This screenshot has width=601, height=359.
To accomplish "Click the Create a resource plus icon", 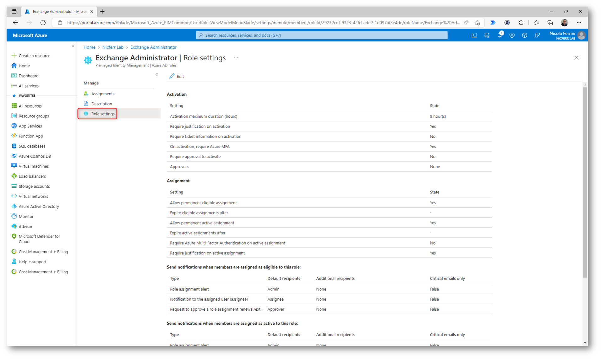I will pyautogui.click(x=14, y=56).
